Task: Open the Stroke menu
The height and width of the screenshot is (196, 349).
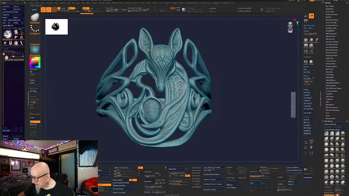Action: [x=148, y=3]
